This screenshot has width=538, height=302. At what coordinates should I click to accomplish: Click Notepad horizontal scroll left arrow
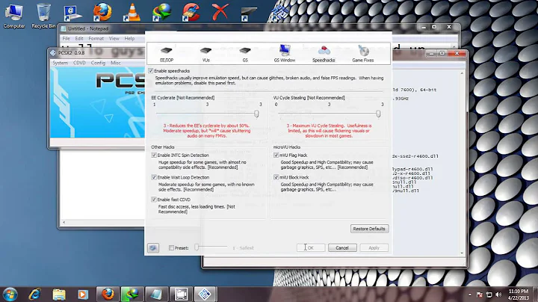(x=64, y=222)
